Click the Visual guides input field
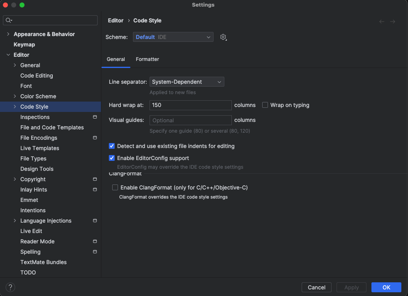Screen dimensions: 408x296 point(190,120)
